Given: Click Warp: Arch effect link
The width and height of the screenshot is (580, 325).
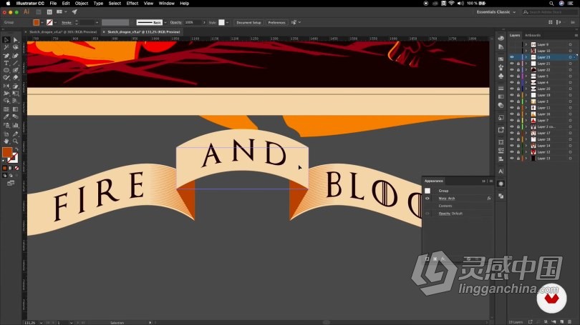Looking at the screenshot, I should click(447, 199).
